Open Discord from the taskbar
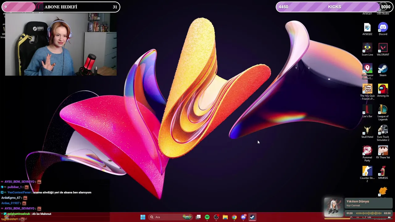Image resolution: width=395 pixels, height=222 pixels. 243,217
